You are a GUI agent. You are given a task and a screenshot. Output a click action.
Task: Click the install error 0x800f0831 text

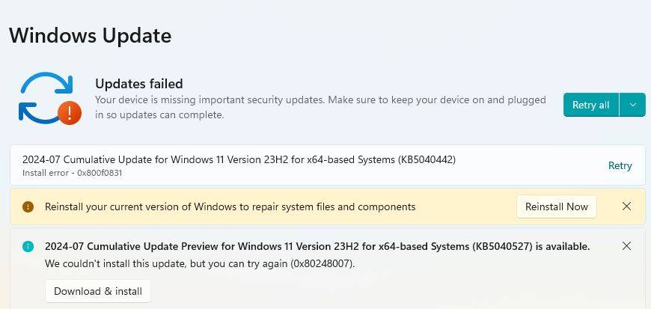coord(72,173)
